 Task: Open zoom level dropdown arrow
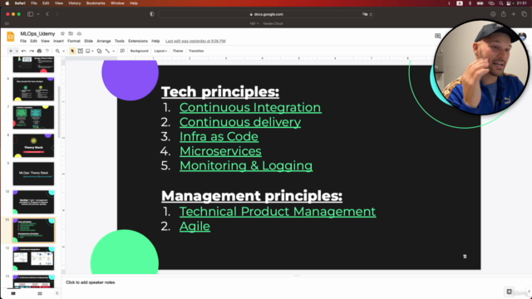[x=63, y=51]
